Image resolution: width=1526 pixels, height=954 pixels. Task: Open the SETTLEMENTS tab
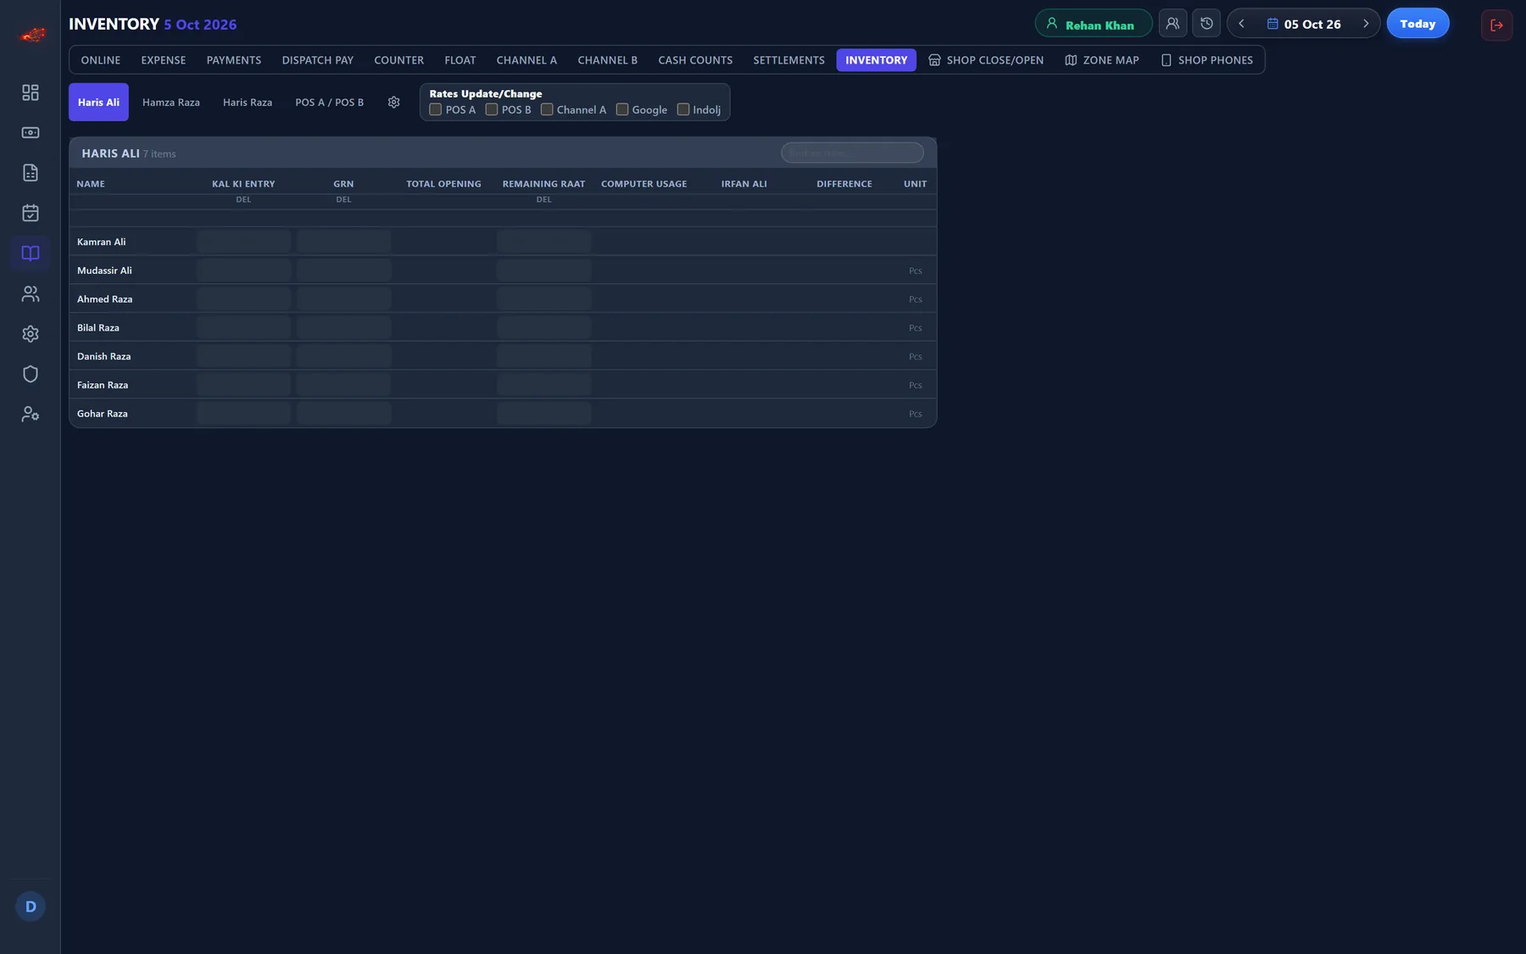[x=788, y=60]
